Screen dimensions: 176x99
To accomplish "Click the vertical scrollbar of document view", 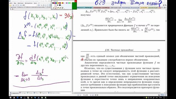I will click(166, 51).
